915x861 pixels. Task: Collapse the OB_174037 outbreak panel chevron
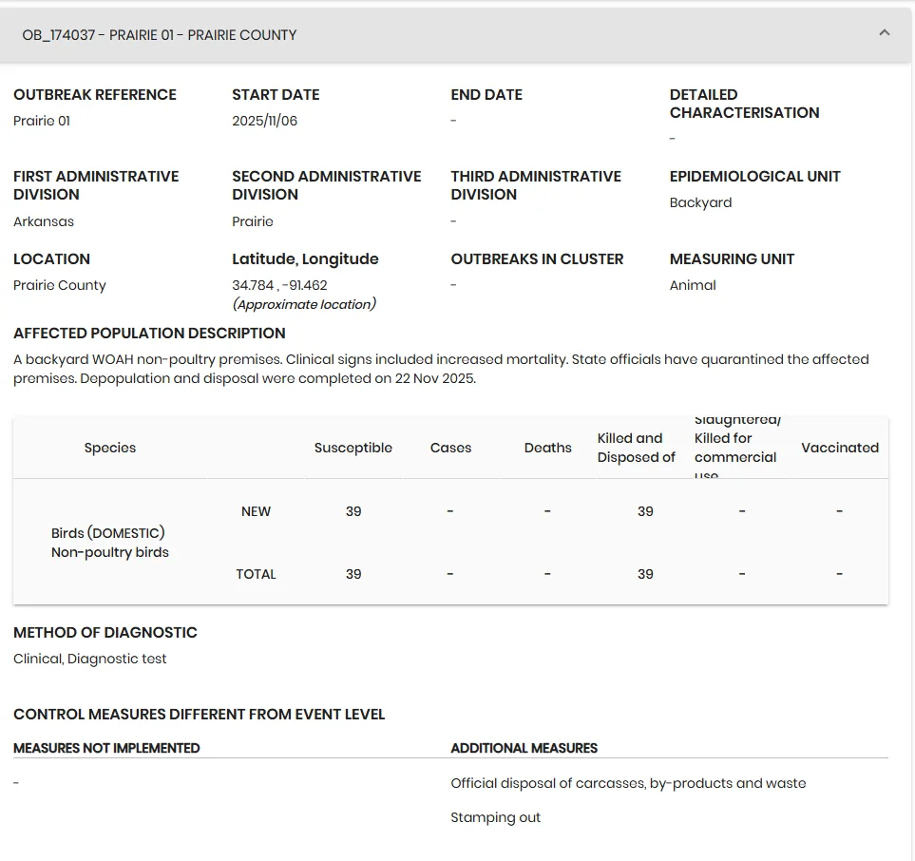click(884, 33)
